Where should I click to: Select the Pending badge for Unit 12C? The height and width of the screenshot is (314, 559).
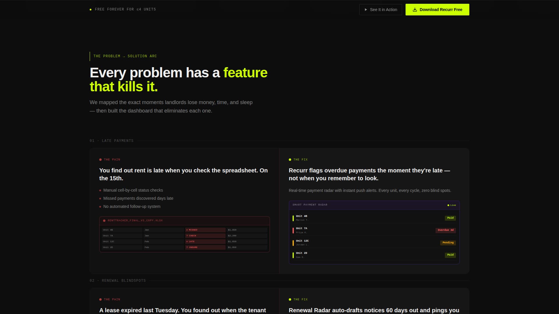coord(448,243)
